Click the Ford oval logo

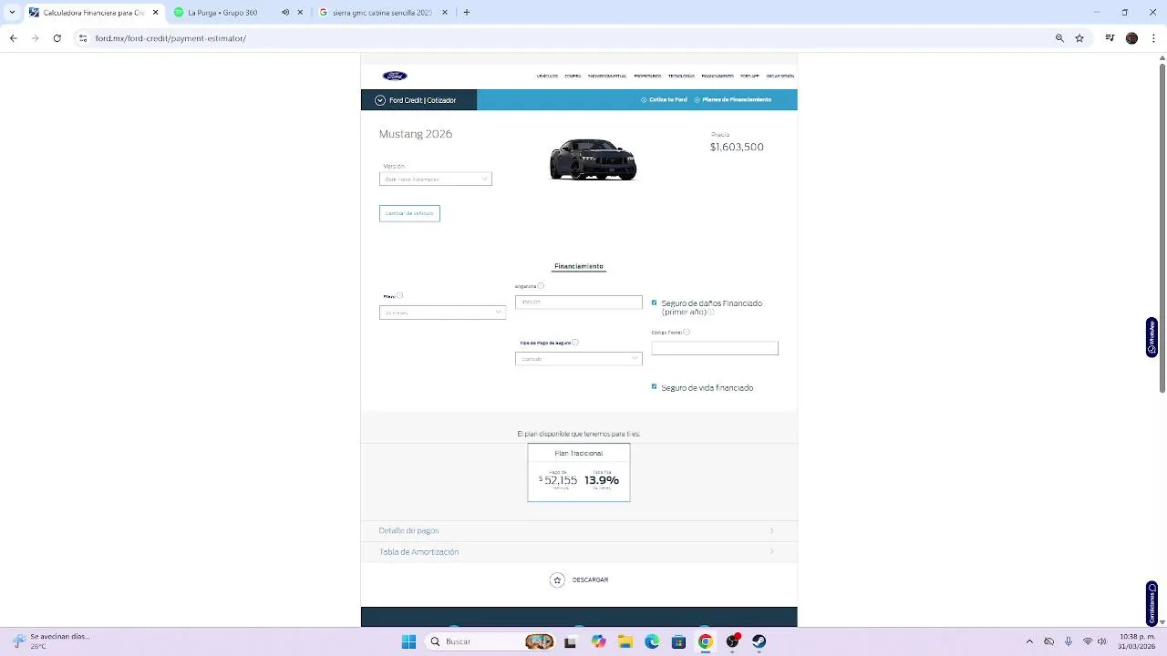[x=395, y=76]
